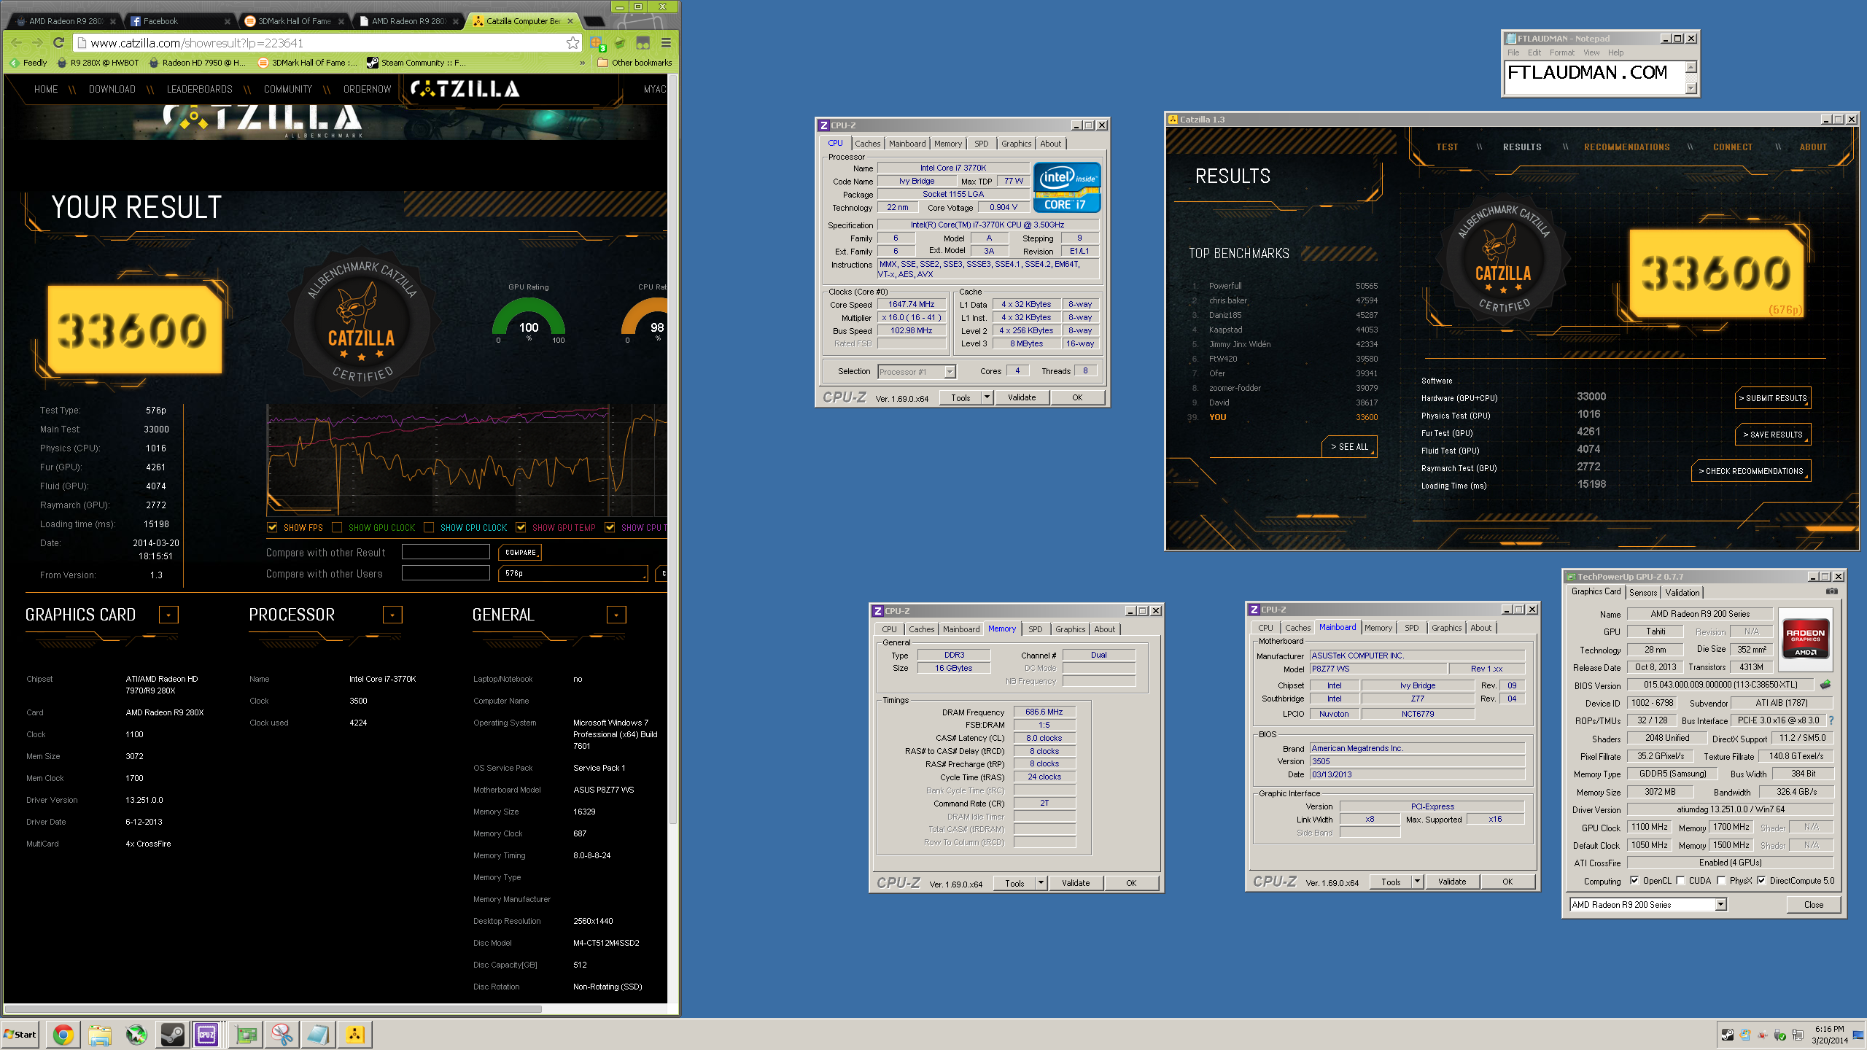The height and width of the screenshot is (1050, 1867).
Task: Open the Chrome hamburger menu
Action: point(666,42)
